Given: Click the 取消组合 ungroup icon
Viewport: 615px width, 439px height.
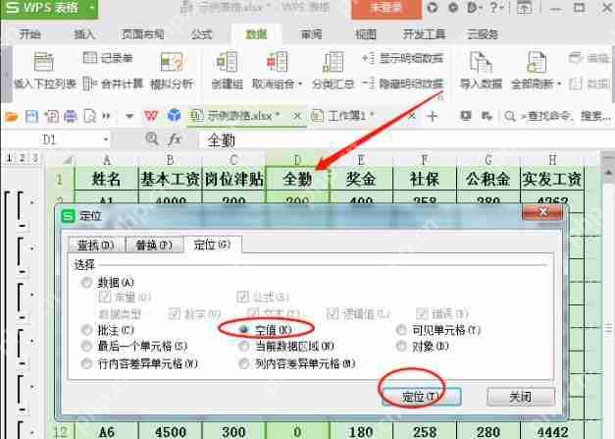Looking at the screenshot, I should pos(278,62).
